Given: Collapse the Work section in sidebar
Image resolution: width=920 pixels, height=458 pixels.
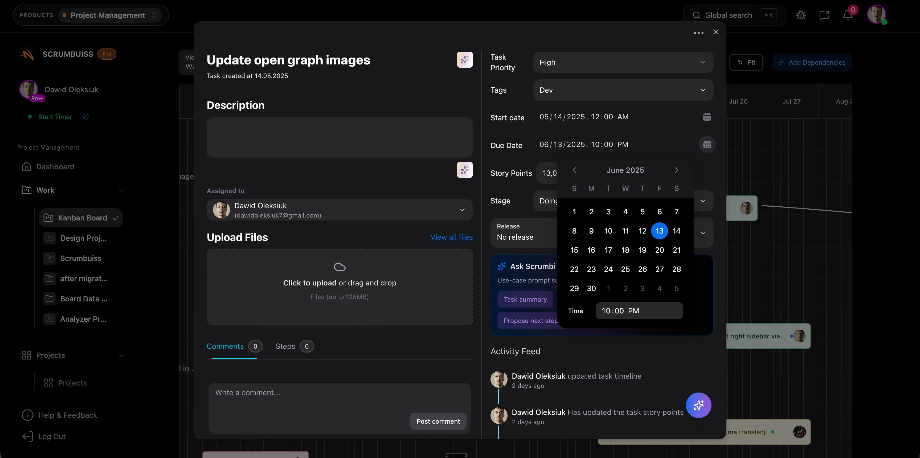Looking at the screenshot, I should pyautogui.click(x=121, y=190).
